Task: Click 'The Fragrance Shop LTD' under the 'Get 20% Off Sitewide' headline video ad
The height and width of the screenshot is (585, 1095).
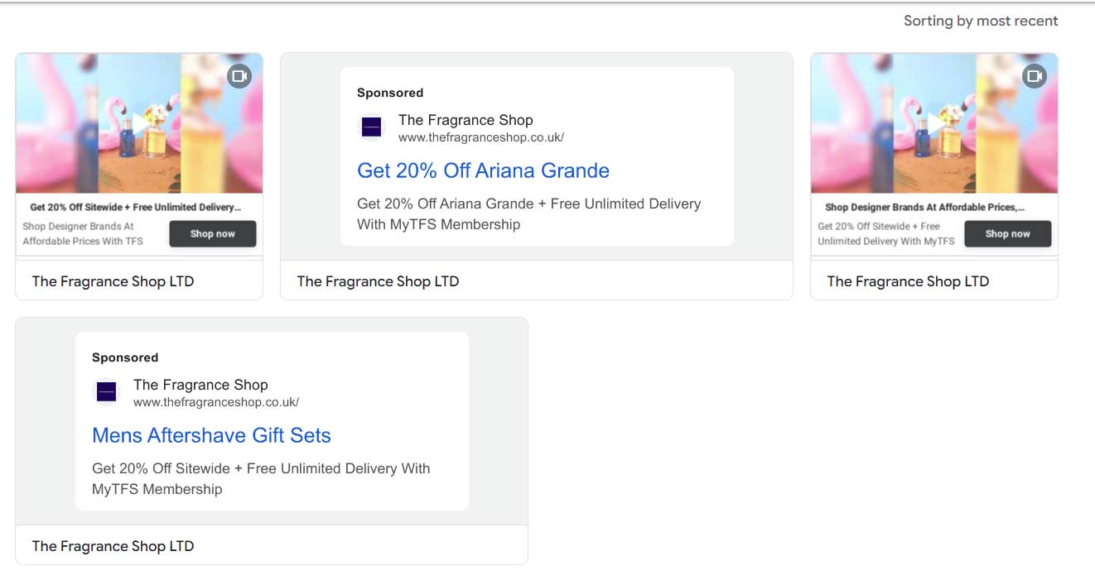Action: [x=113, y=281]
